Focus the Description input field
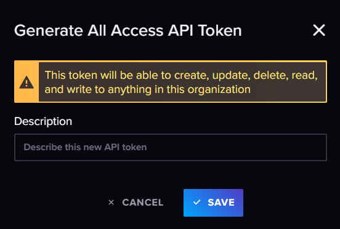The width and height of the screenshot is (340, 229). tap(171, 147)
